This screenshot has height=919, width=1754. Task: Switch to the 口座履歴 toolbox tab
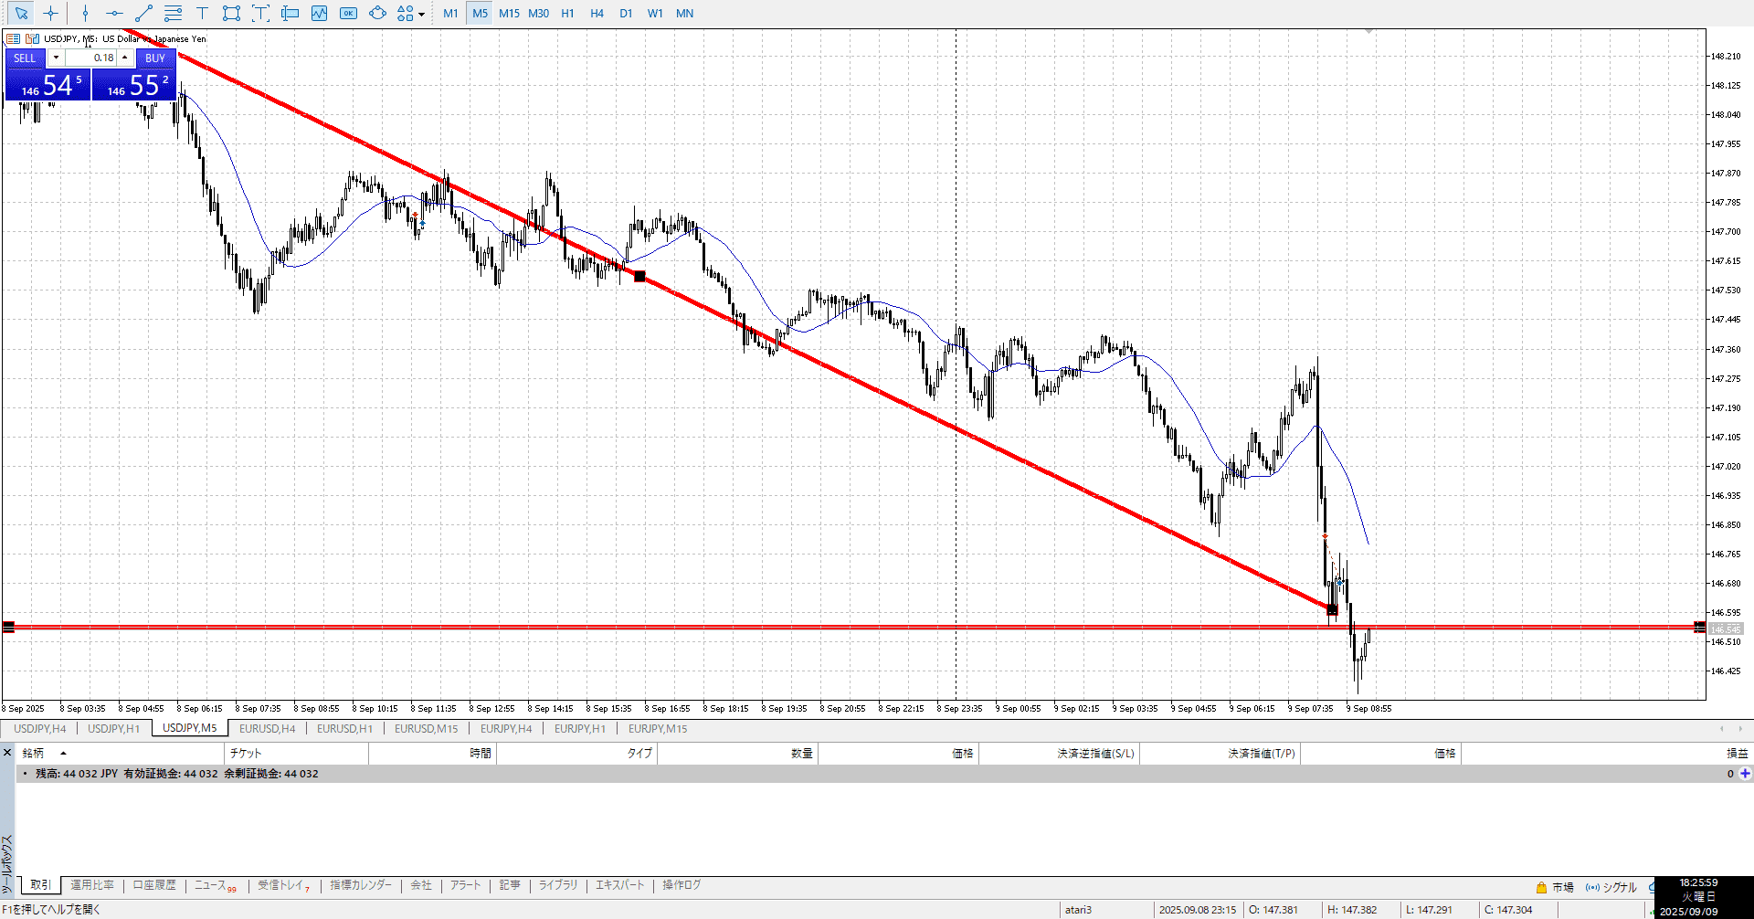coord(154,885)
